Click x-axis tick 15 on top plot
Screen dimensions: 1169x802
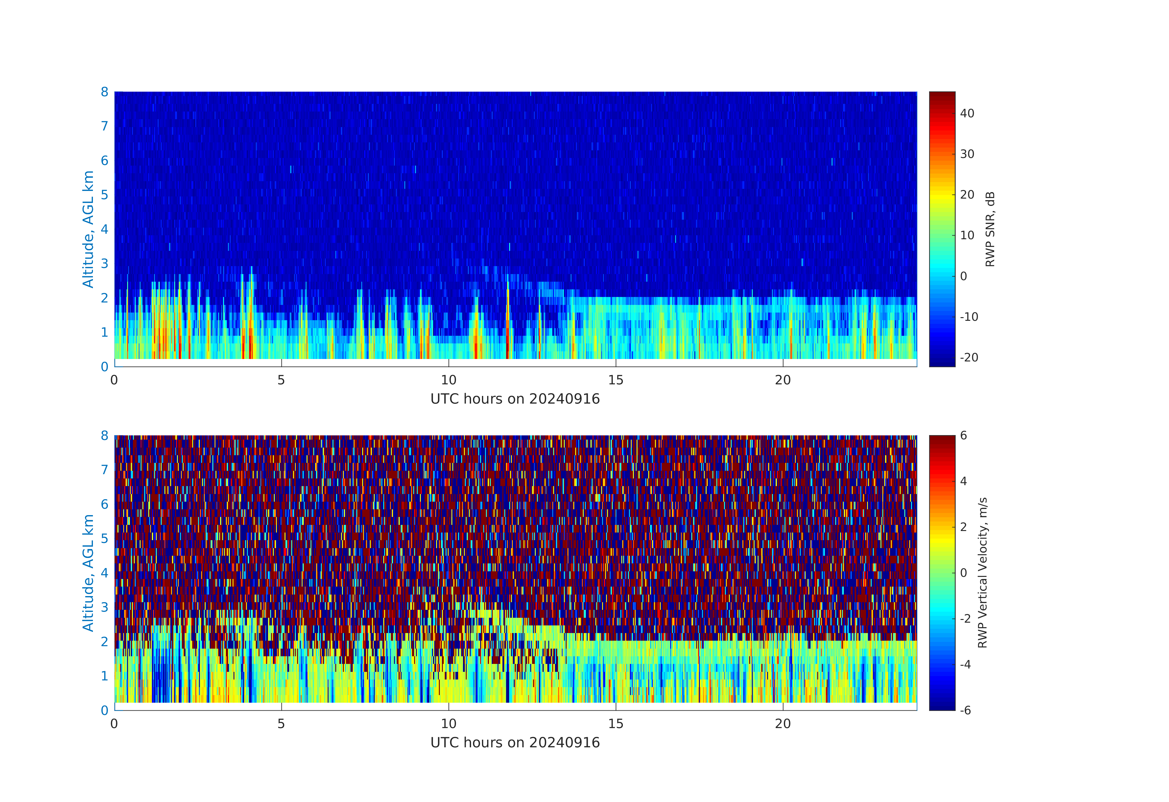616,381
